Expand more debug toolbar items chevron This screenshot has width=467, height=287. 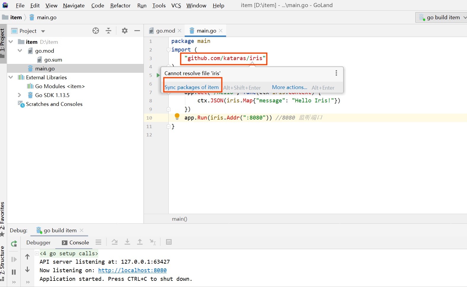[x=14, y=282]
